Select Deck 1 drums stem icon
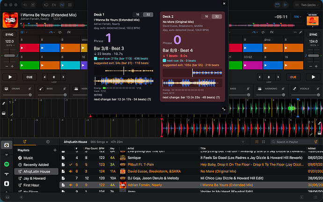Image resolution: width=323 pixels, height=202 pixels. (7, 89)
